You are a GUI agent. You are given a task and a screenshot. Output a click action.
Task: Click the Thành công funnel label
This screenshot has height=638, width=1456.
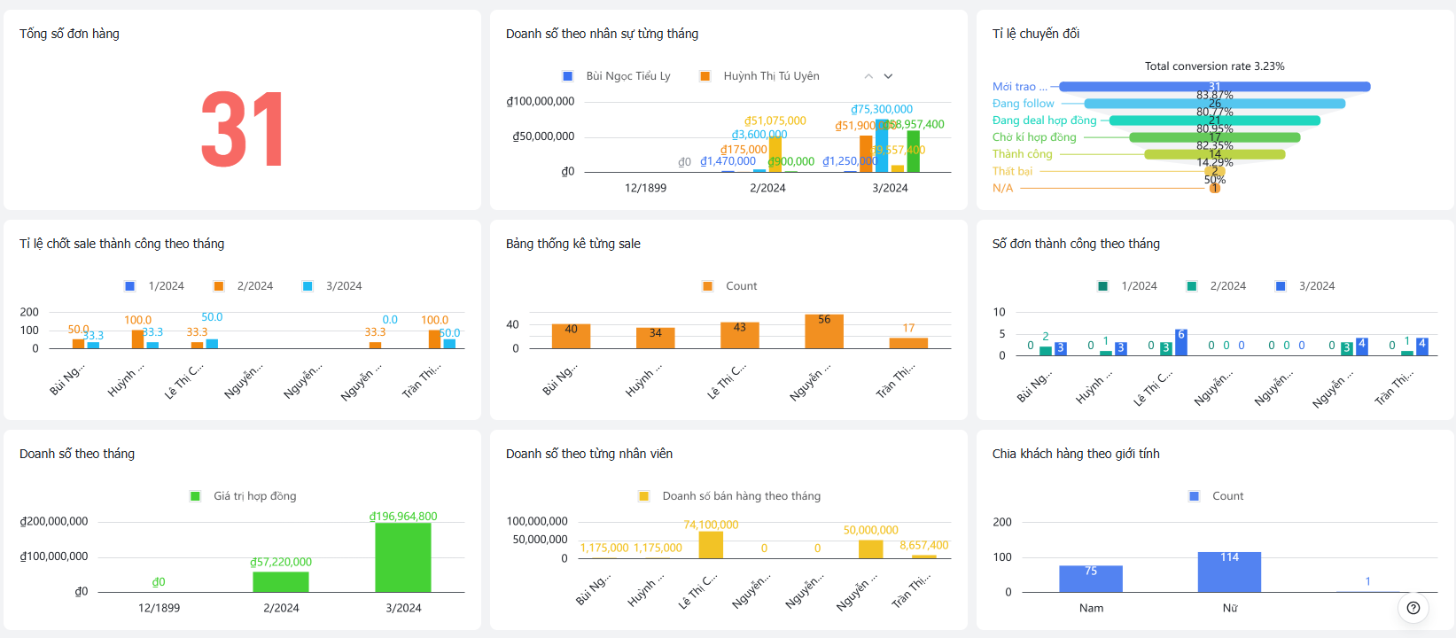(x=1023, y=154)
